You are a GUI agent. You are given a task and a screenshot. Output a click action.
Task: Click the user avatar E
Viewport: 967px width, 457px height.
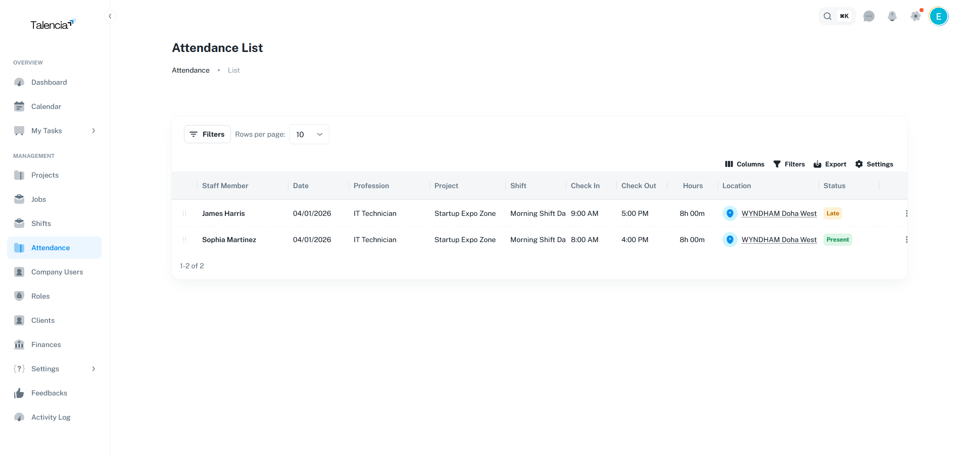938,16
